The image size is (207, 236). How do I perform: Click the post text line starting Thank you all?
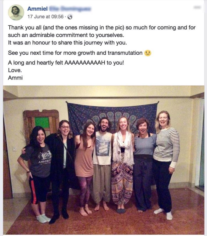pos(102,28)
